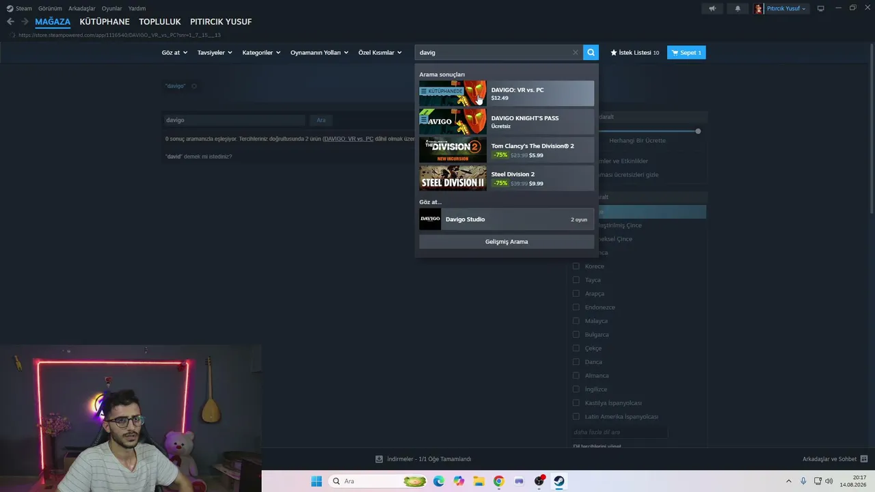Click the OBS Studio taskbar icon

[539, 481]
